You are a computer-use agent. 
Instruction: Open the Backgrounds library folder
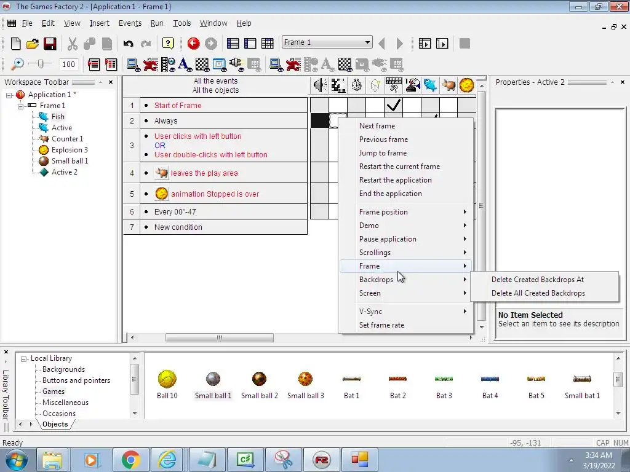click(x=63, y=369)
